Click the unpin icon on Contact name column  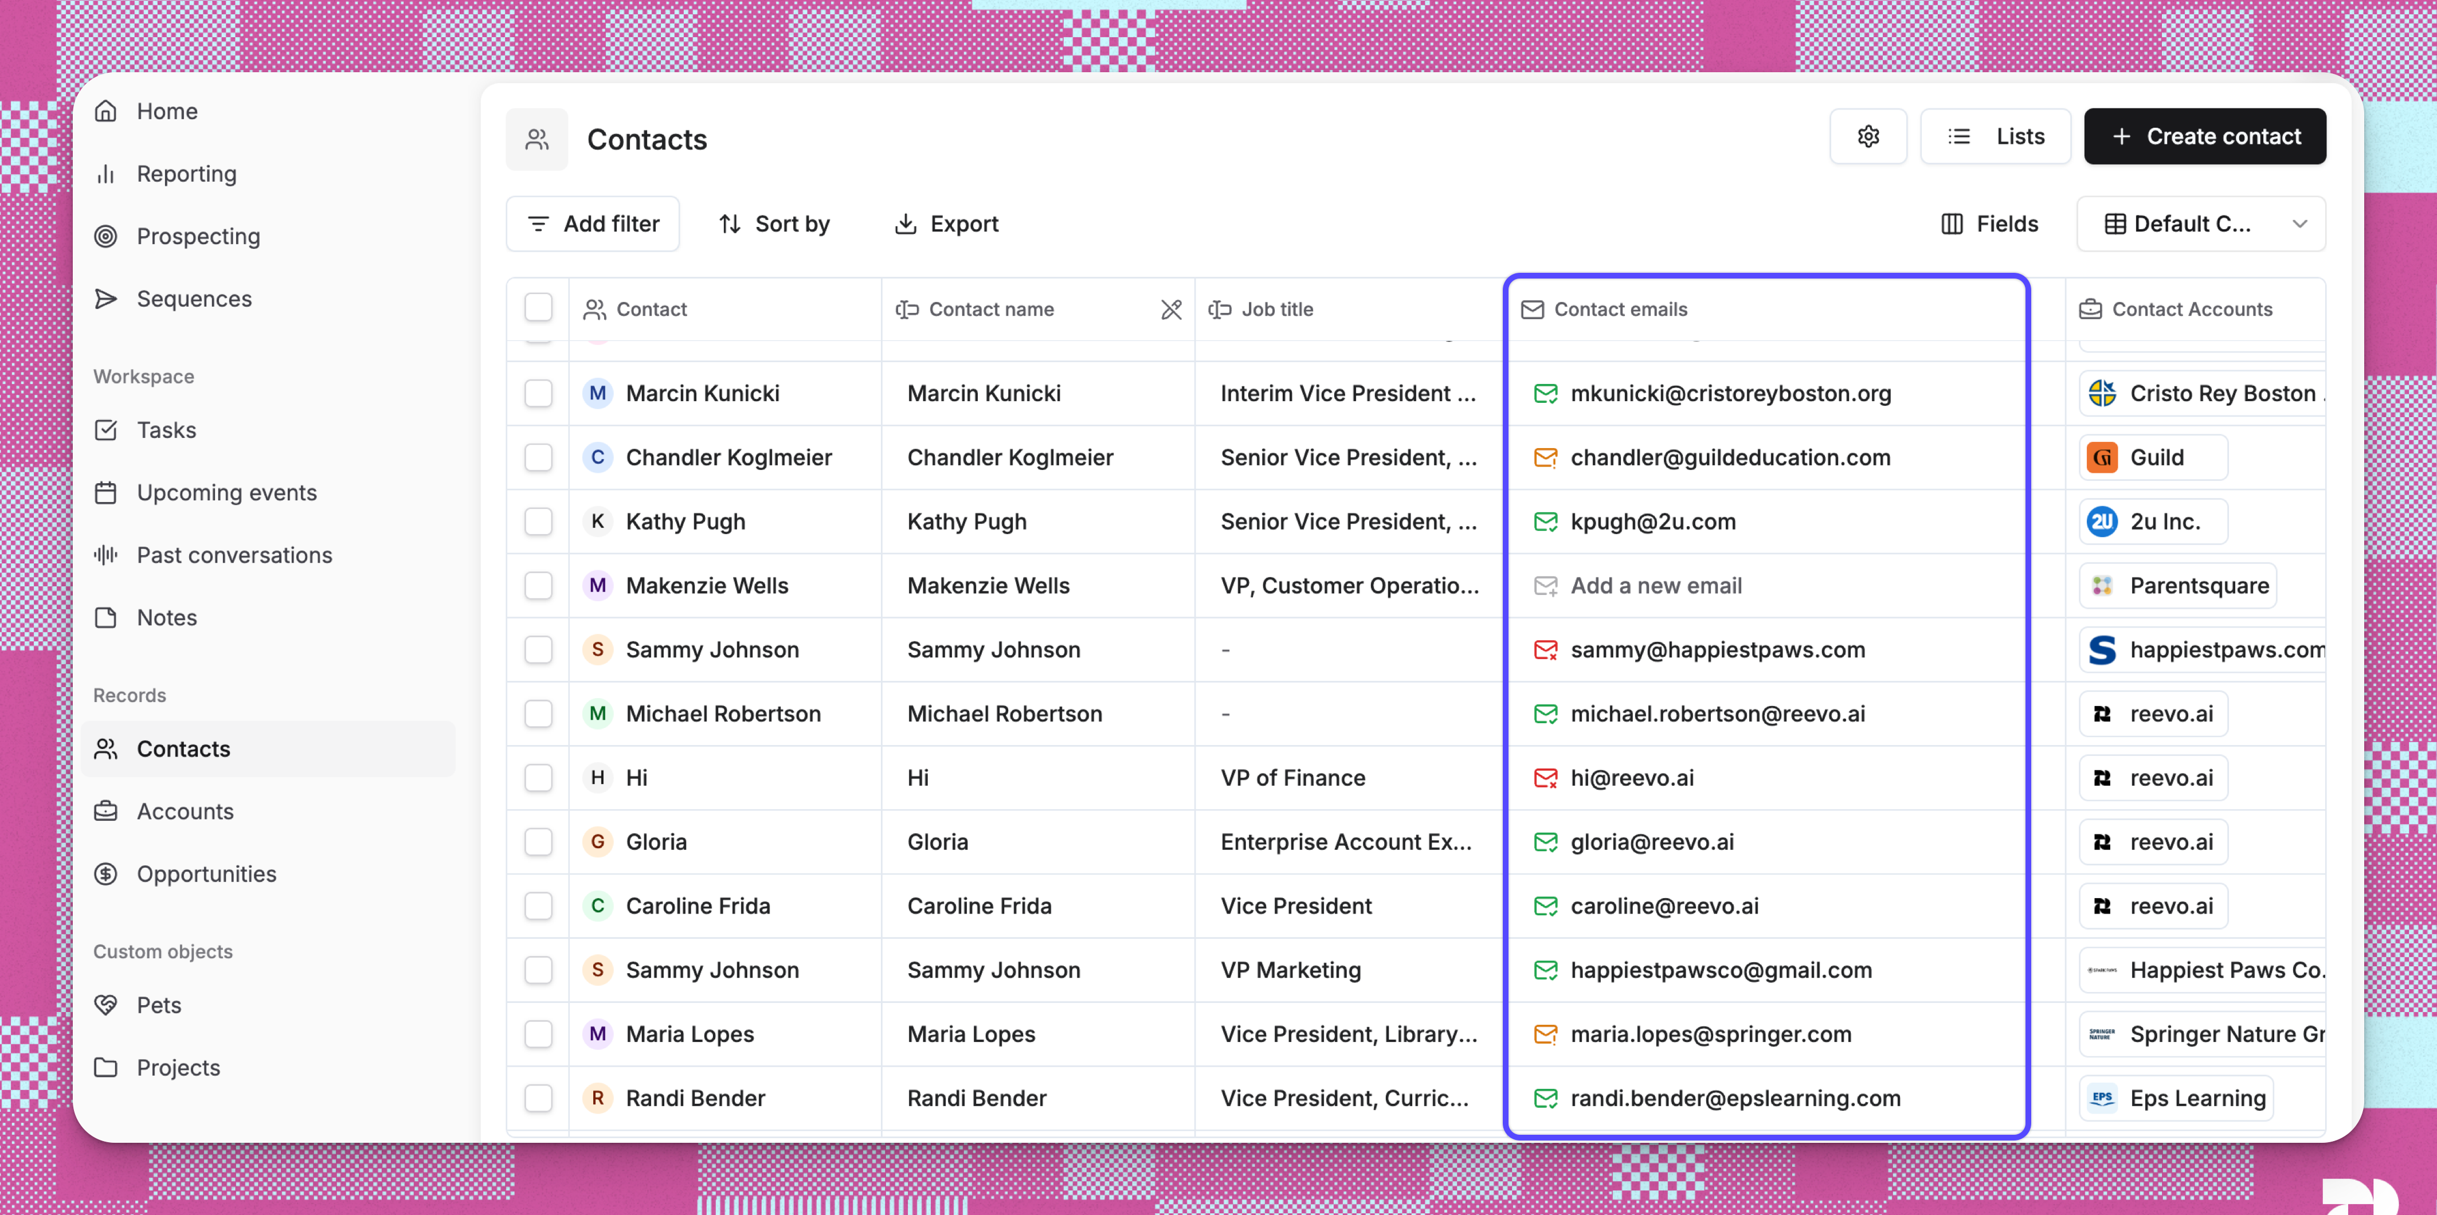pyautogui.click(x=1171, y=309)
